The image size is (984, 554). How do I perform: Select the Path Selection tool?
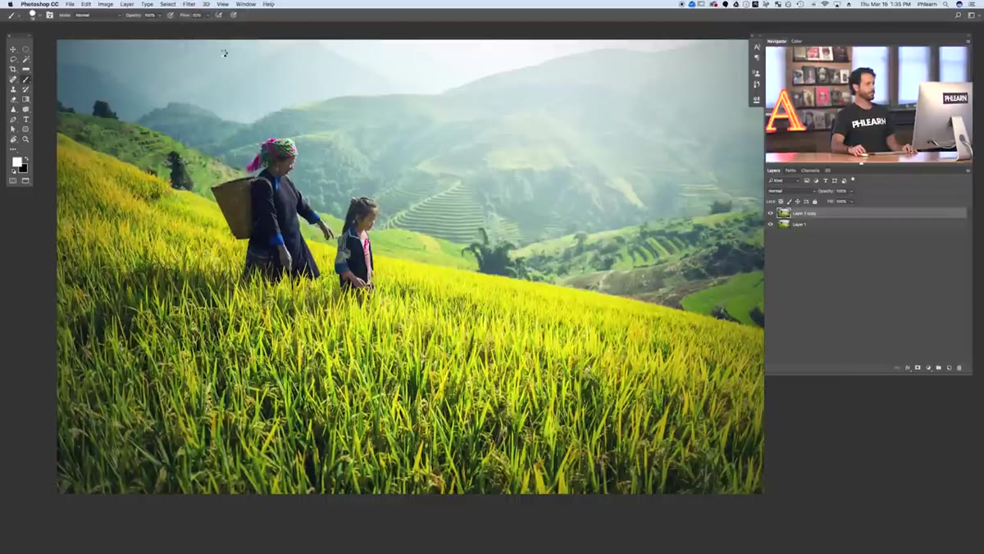(12, 129)
